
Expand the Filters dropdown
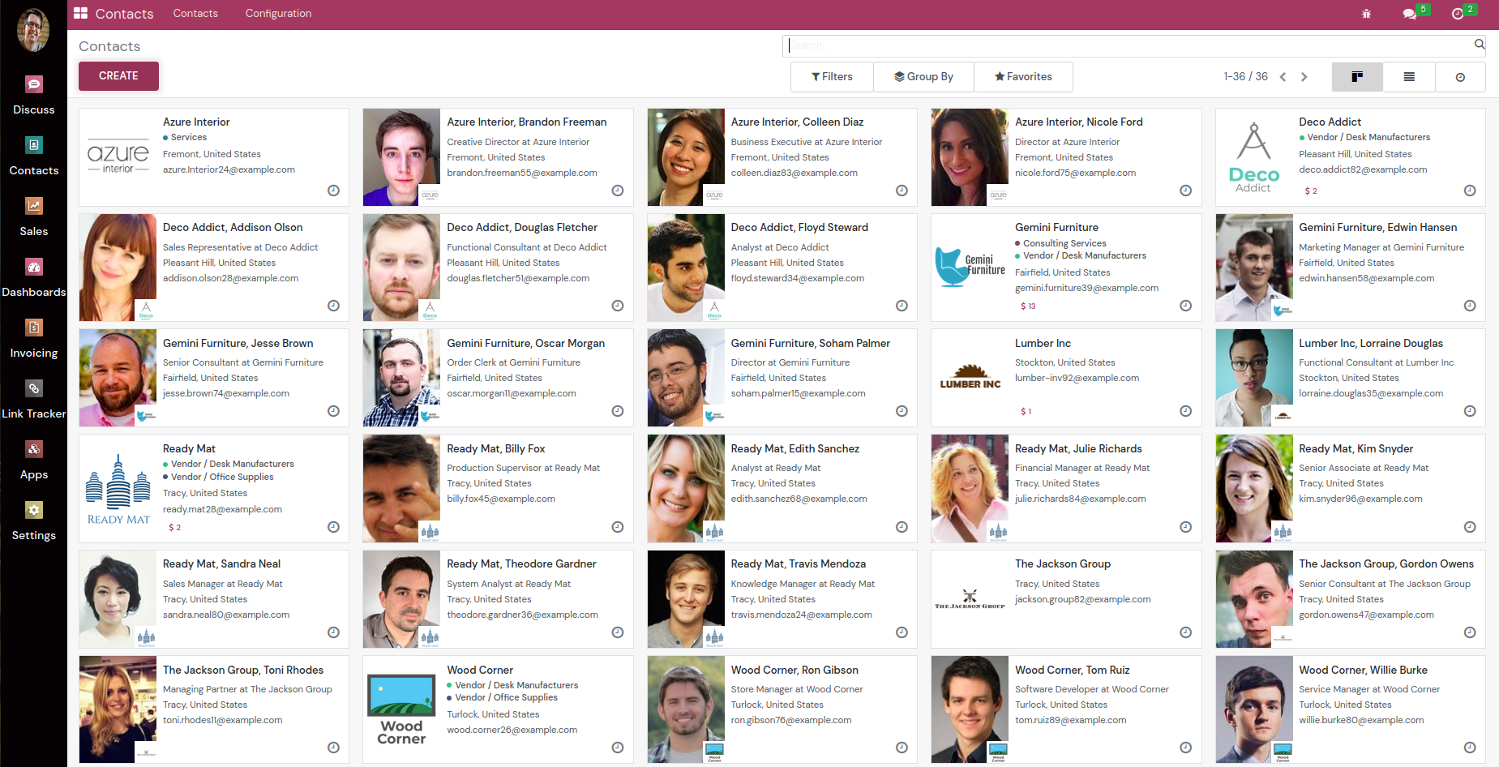832,77
